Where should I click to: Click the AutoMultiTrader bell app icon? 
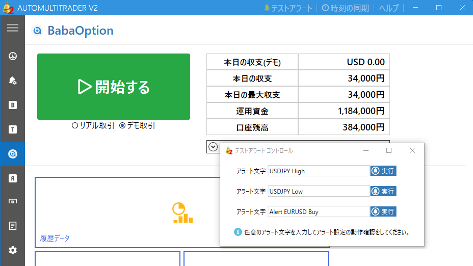tap(8, 8)
